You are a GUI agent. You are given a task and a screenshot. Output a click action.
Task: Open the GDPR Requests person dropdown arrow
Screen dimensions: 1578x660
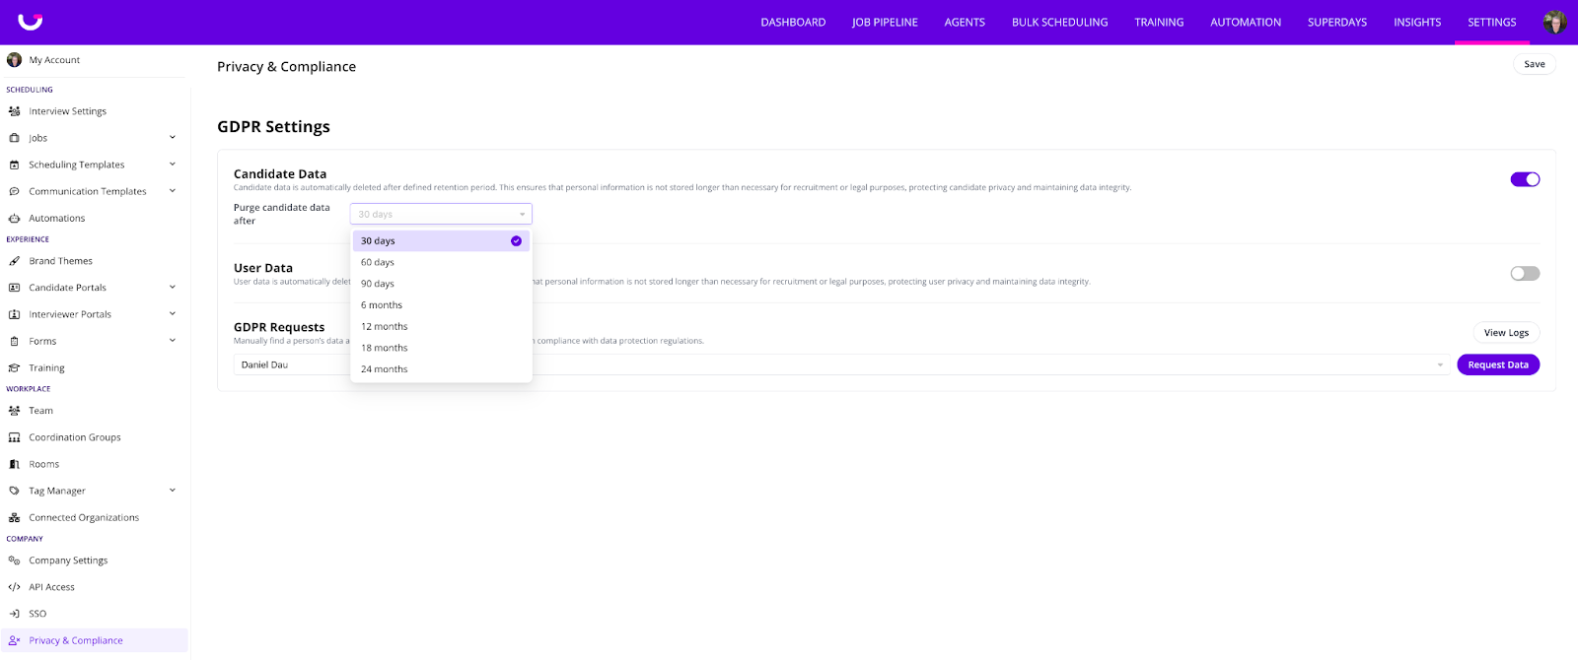[1440, 364]
